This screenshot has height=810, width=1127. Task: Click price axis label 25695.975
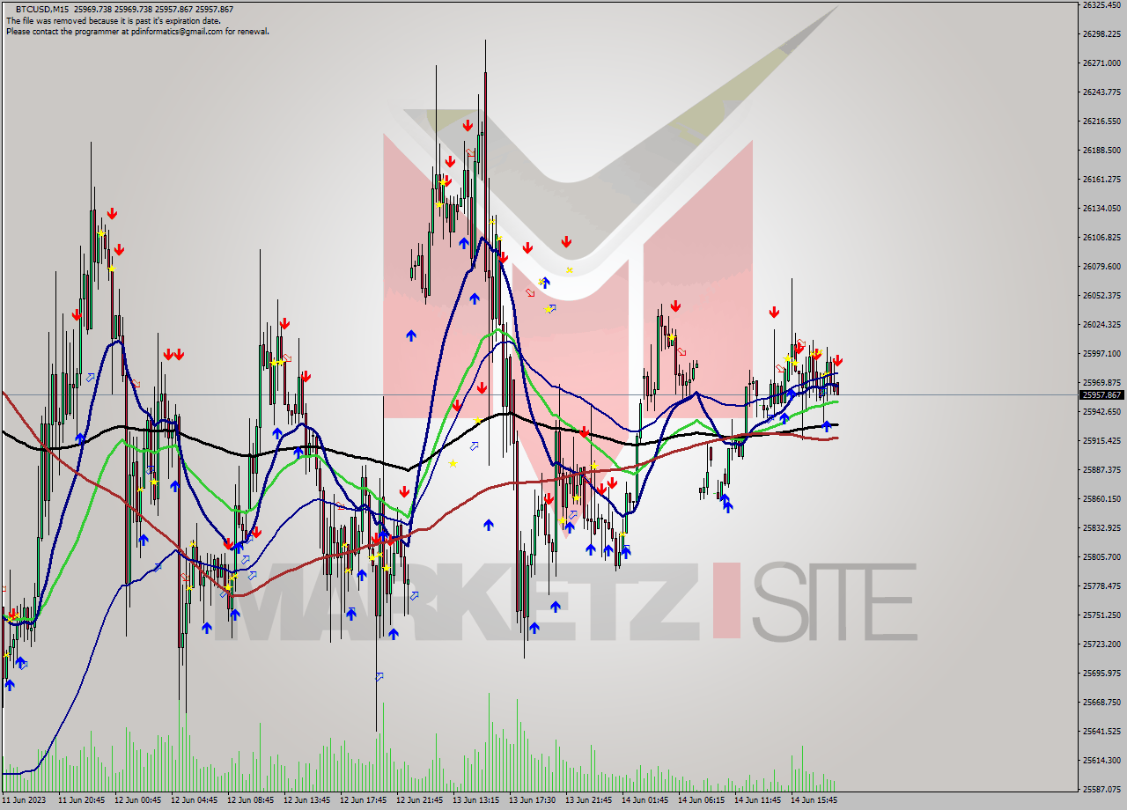[1101, 673]
